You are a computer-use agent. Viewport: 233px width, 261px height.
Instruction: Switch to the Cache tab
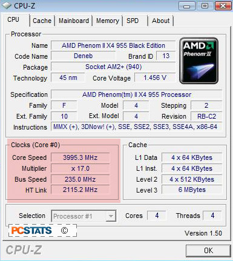coord(42,21)
